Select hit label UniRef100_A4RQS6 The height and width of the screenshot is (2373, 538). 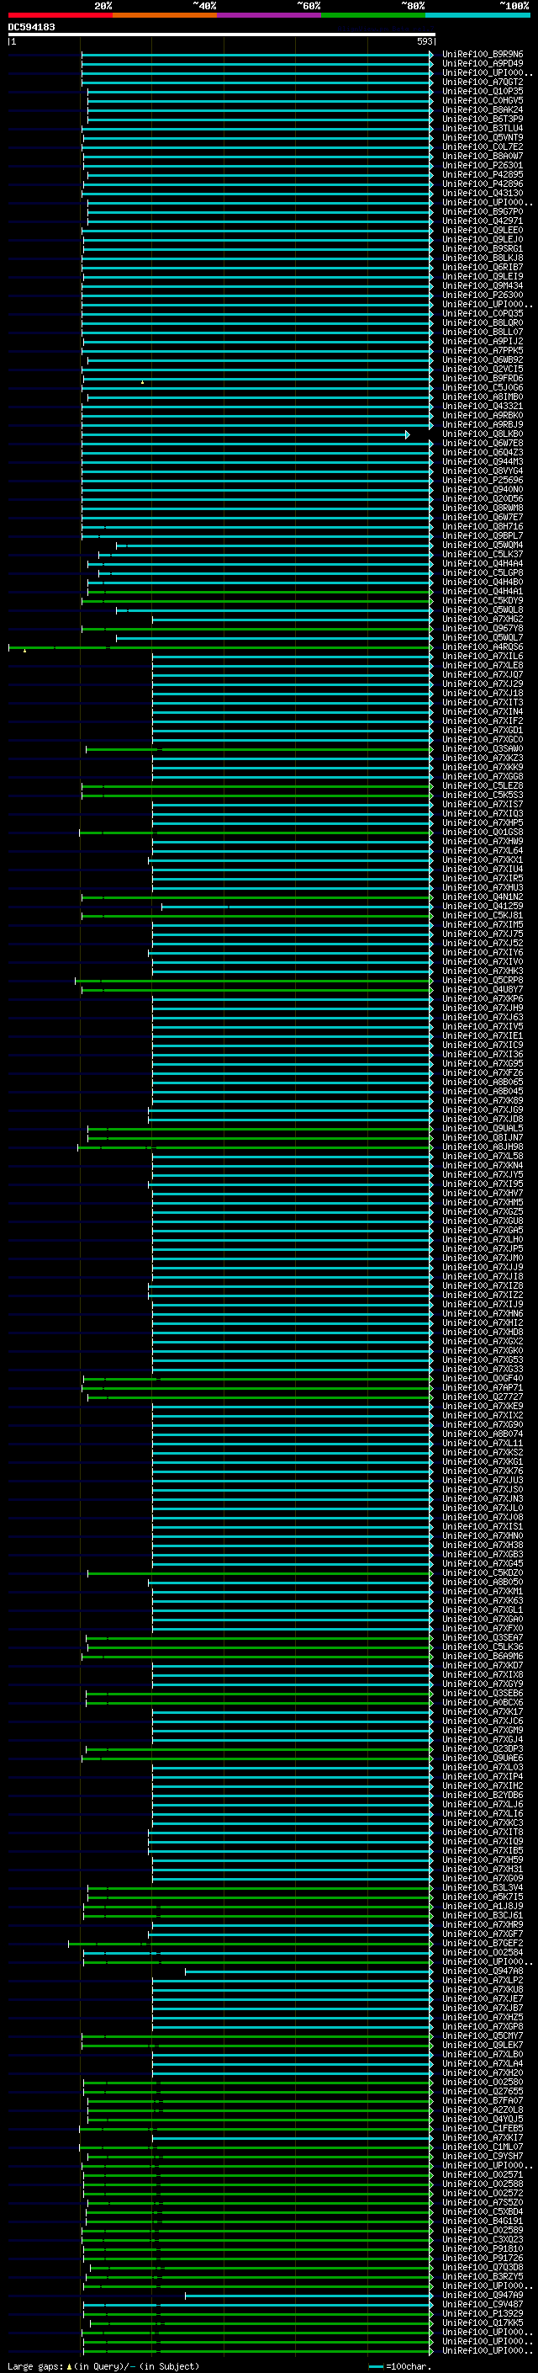point(483,646)
